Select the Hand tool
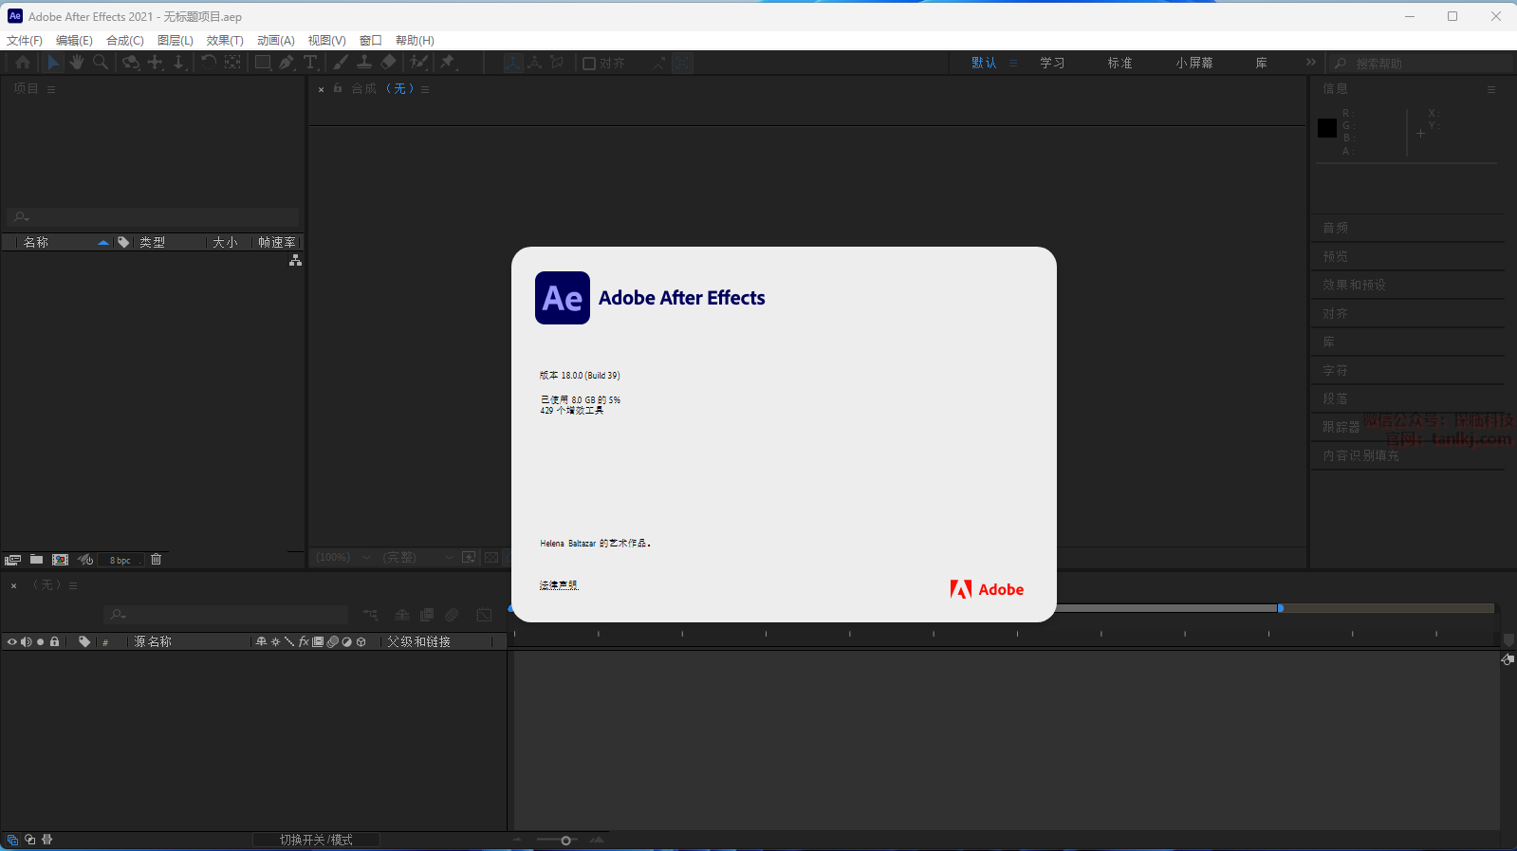Image resolution: width=1517 pixels, height=851 pixels. point(77,63)
